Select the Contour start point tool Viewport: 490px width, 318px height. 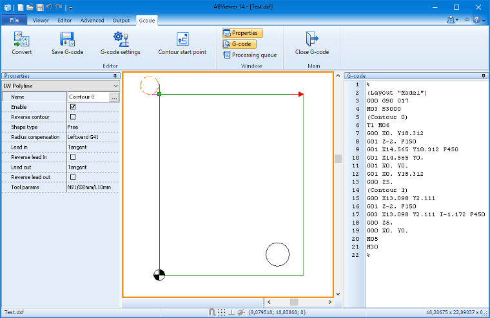point(182,39)
